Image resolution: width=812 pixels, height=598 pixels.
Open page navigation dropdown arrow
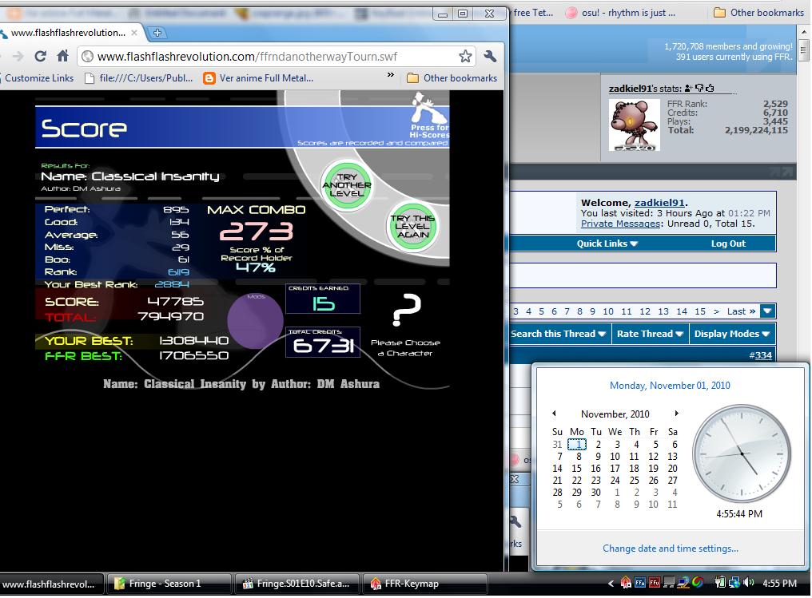point(767,311)
